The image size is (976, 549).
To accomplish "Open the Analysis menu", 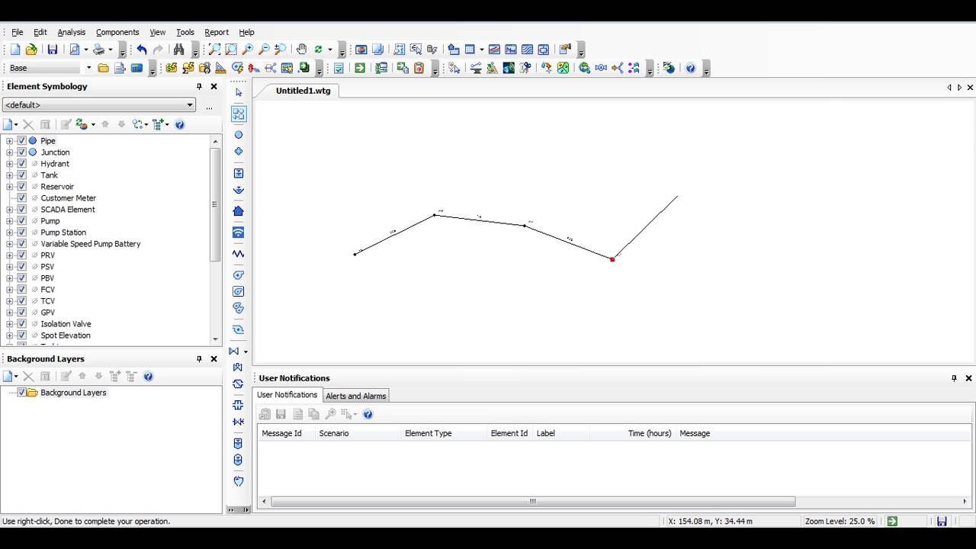I will [x=71, y=32].
